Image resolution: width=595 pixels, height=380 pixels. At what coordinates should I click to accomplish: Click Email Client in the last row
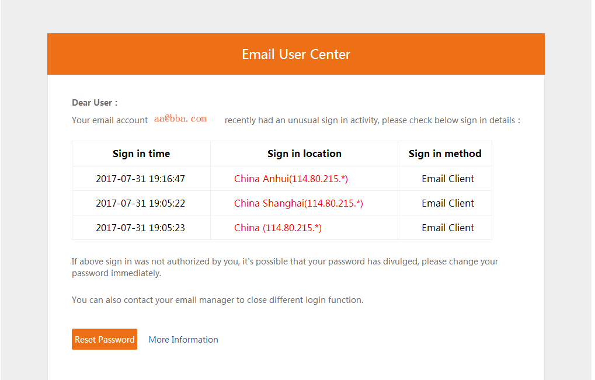coord(448,228)
